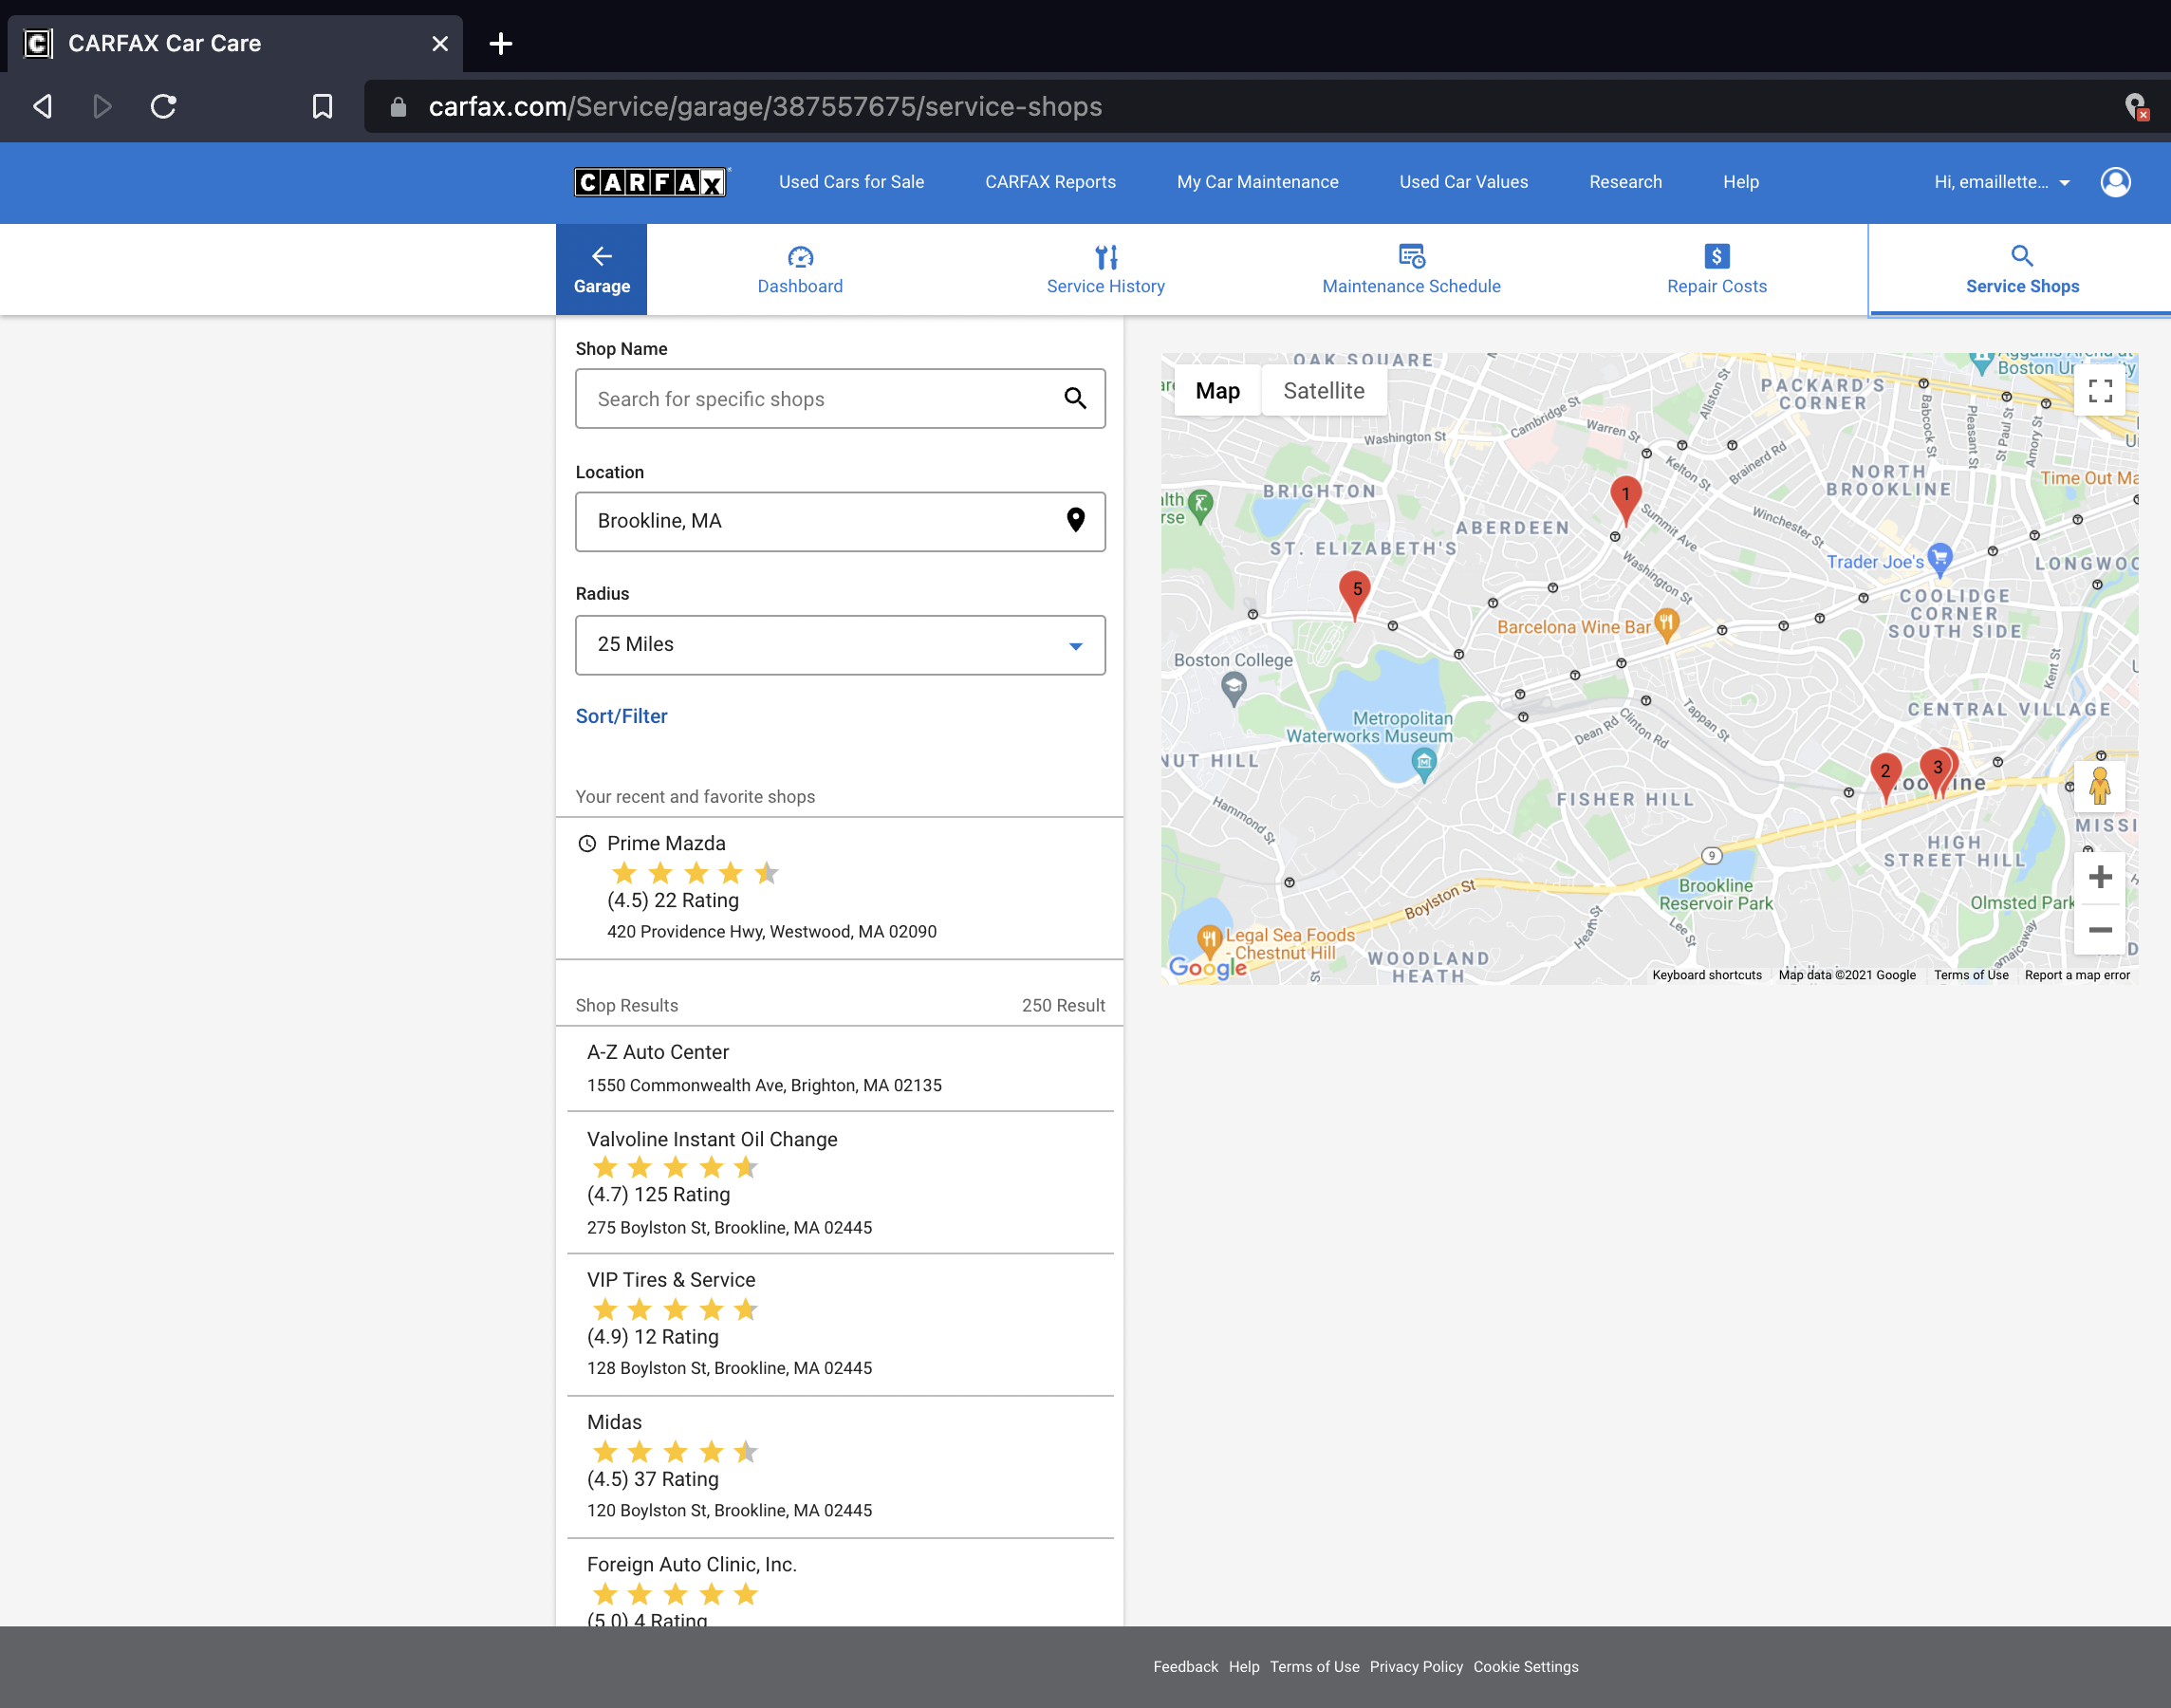
Task: Open the Repair Costs tab
Action: click(1716, 269)
